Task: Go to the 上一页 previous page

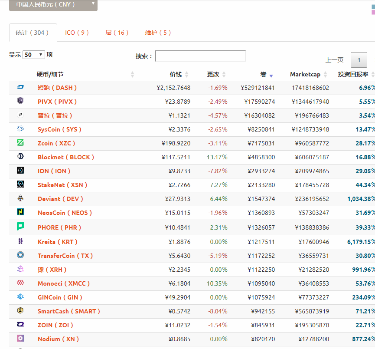Action: pyautogui.click(x=334, y=60)
